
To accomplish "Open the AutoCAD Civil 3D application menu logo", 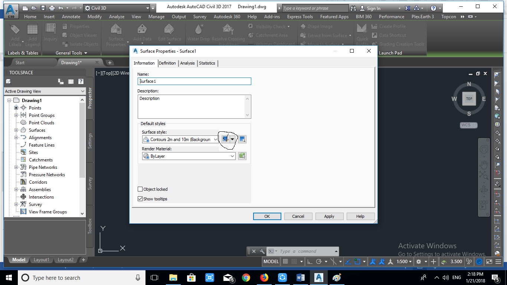I will coord(12,11).
